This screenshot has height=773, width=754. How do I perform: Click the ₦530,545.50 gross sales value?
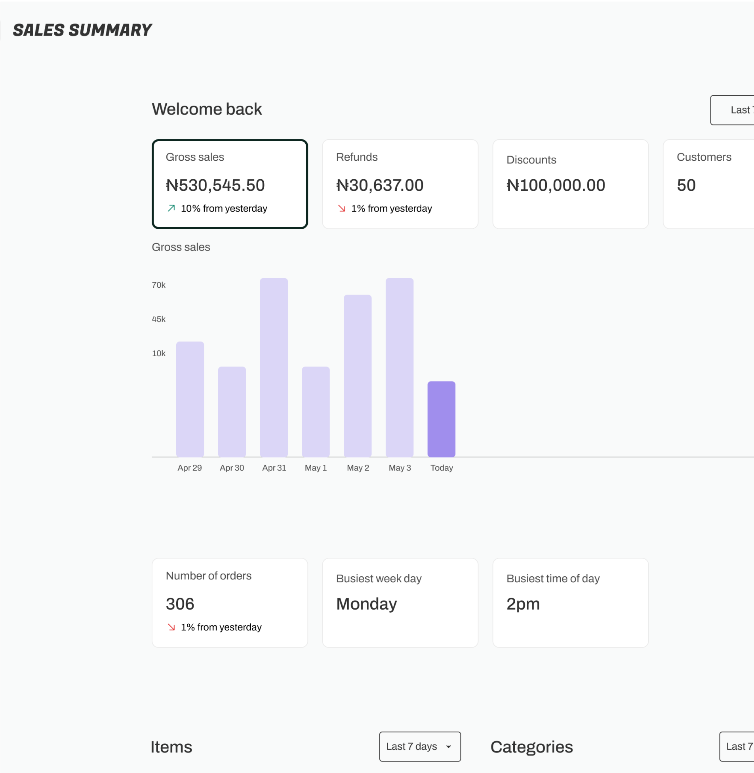point(215,185)
